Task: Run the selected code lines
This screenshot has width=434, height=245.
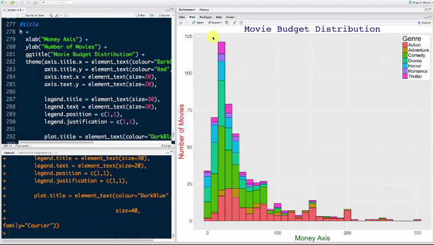Action: click(141, 15)
